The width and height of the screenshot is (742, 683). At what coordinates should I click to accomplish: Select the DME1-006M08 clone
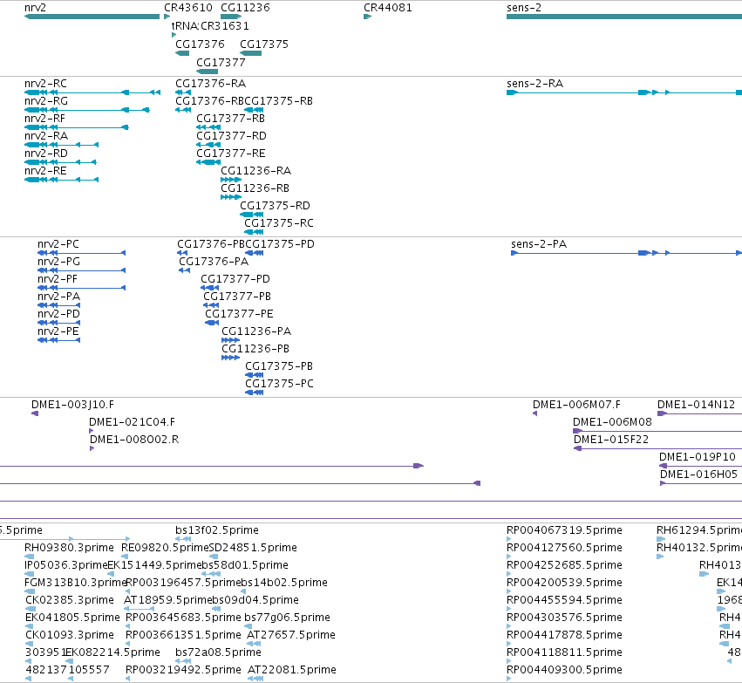click(612, 422)
